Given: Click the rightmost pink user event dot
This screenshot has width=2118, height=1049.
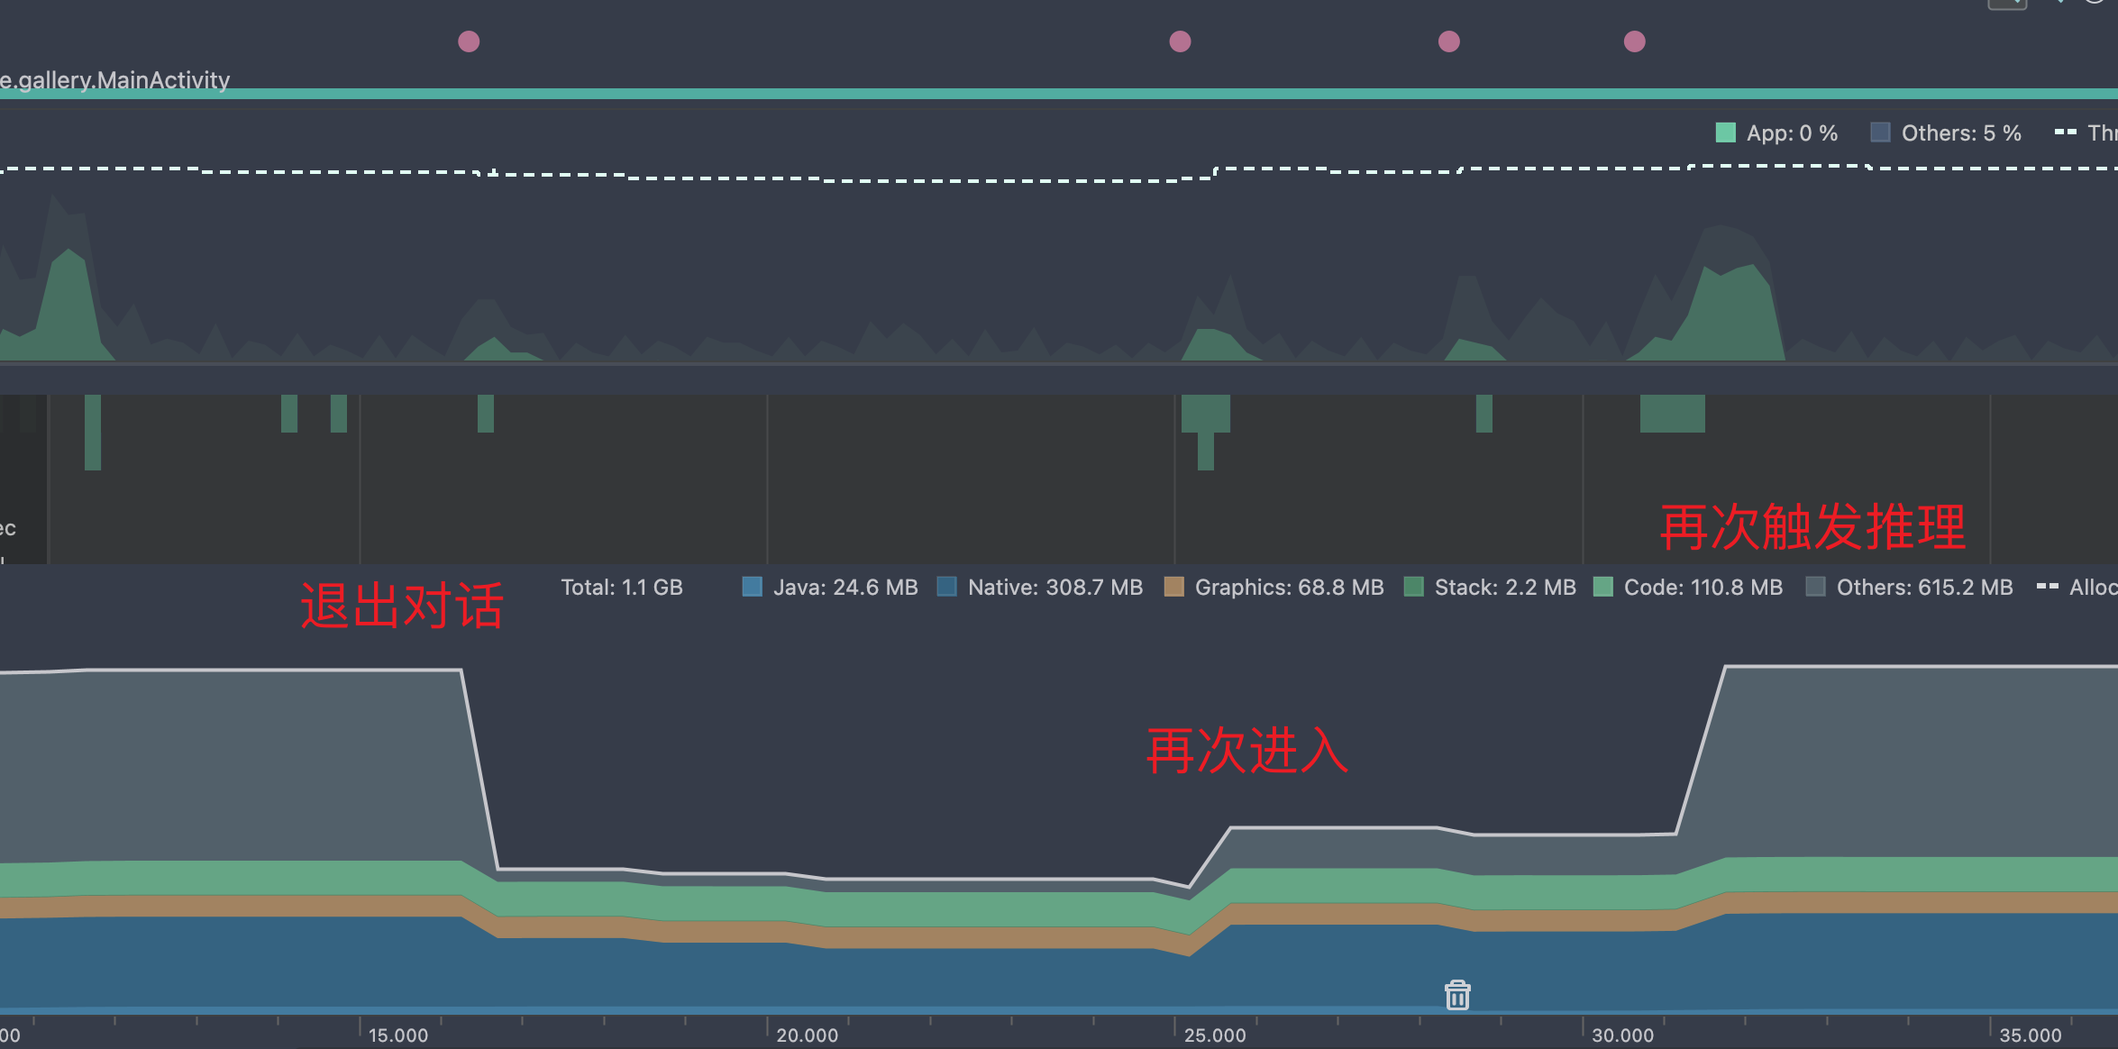Looking at the screenshot, I should coord(1634,41).
